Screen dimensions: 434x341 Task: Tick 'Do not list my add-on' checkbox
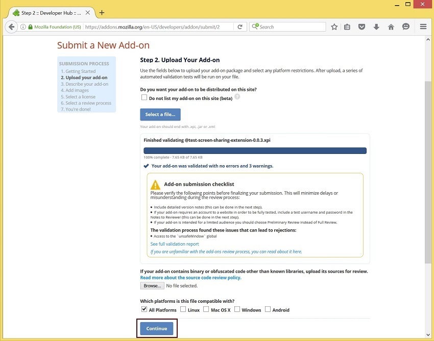tap(144, 97)
